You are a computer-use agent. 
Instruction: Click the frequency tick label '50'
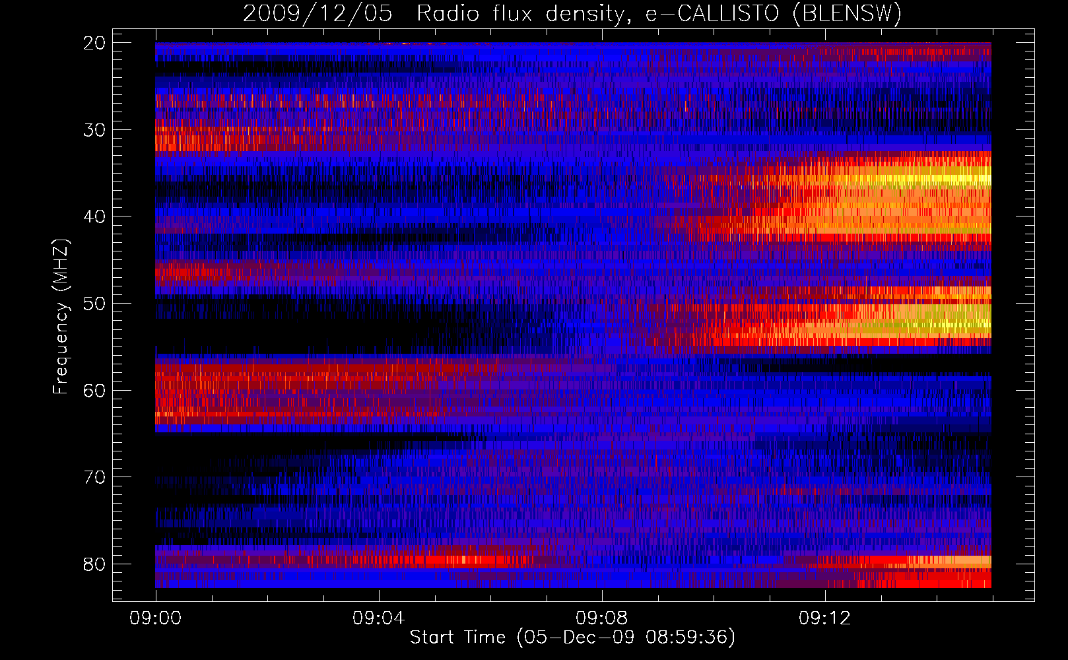click(95, 304)
